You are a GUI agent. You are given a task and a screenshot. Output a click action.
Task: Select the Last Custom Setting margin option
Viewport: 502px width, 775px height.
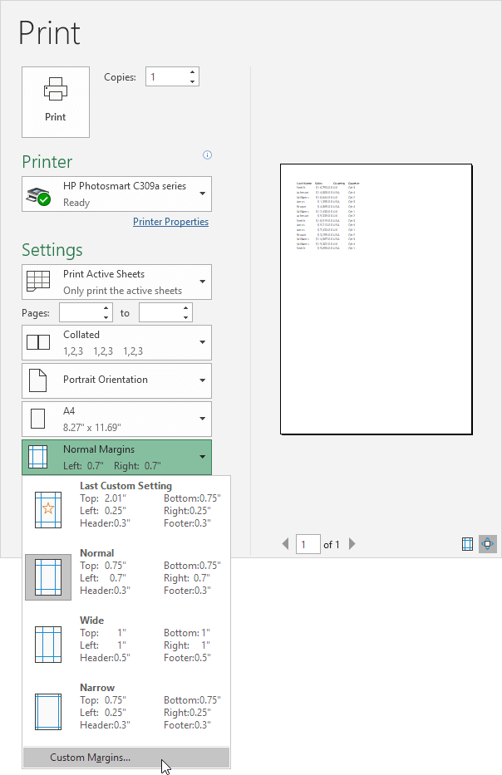pyautogui.click(x=127, y=504)
